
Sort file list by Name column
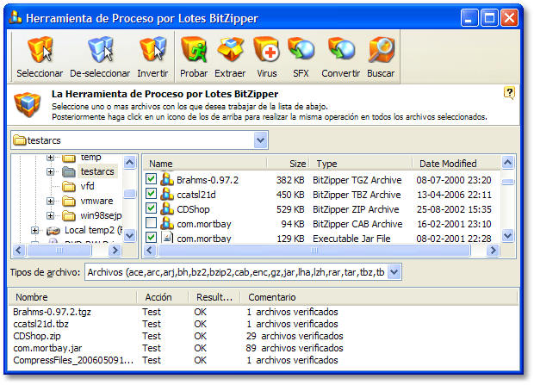(x=205, y=164)
